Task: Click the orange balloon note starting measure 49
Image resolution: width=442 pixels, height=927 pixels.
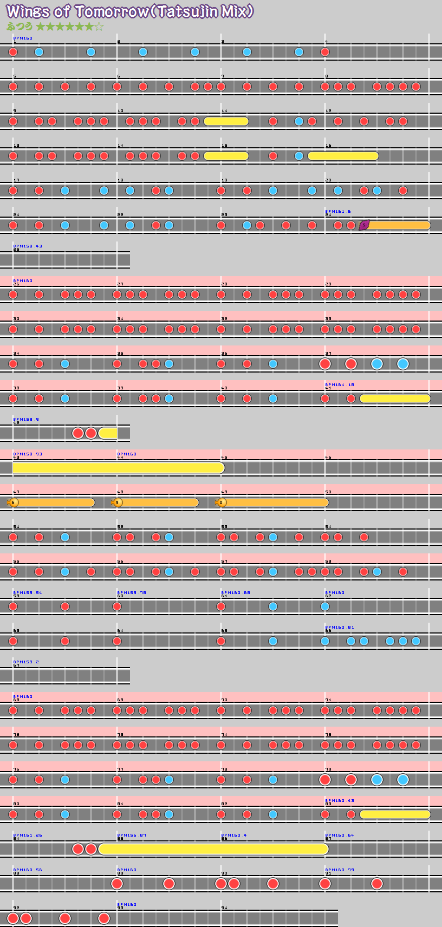Action: point(221,502)
